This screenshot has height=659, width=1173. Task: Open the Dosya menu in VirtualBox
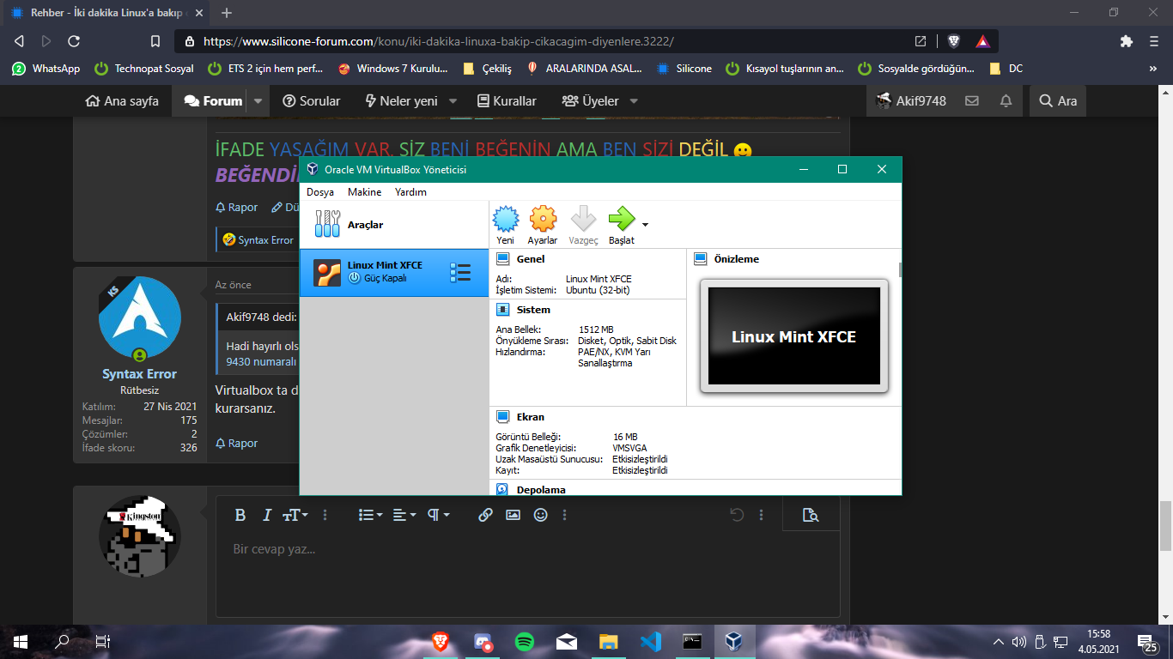tap(320, 192)
